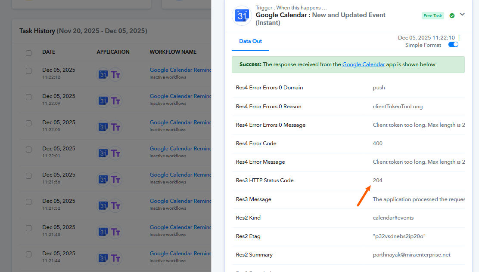
Task: Click the Res3 HTTP Status Code value 204
Action: (x=377, y=180)
